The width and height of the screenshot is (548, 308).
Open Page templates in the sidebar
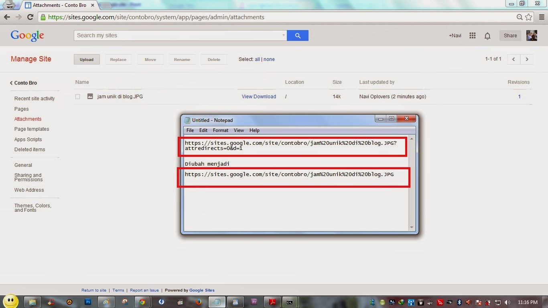click(32, 129)
